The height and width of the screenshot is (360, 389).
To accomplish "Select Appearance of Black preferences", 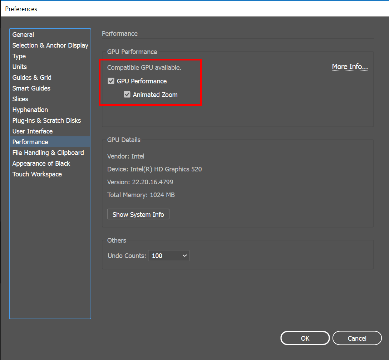I will [x=41, y=163].
